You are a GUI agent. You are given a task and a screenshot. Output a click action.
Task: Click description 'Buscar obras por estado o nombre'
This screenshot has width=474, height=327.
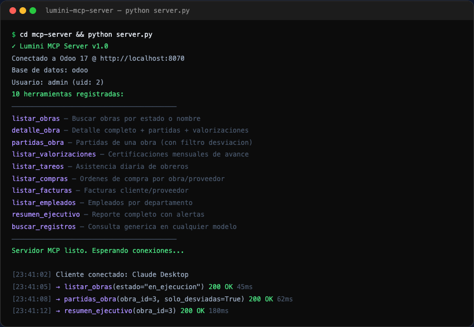136,119
